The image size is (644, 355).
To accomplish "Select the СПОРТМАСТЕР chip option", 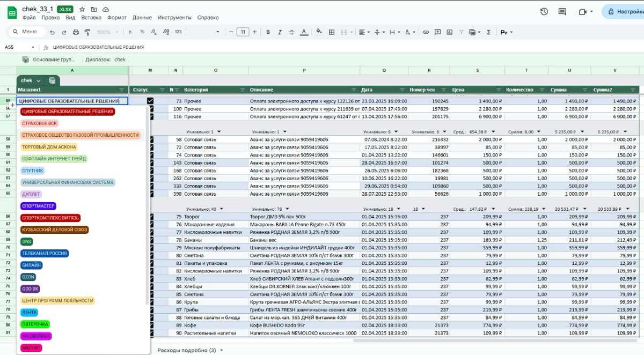I will pyautogui.click(x=38, y=206).
